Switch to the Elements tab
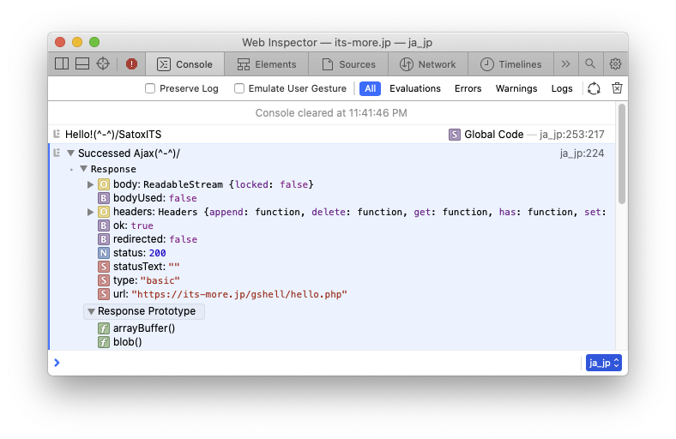676x439 pixels. [267, 64]
